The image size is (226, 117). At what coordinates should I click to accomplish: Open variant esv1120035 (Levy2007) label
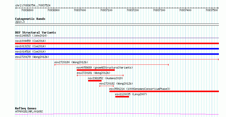pyautogui.click(x=131, y=94)
